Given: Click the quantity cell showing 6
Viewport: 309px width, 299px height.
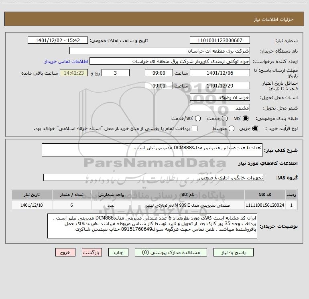Looking at the screenshot, I should point(72,205).
